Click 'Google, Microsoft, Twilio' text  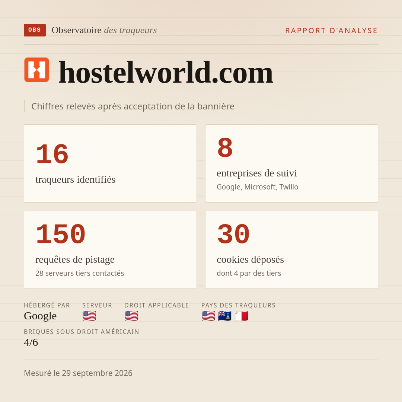coord(258,187)
